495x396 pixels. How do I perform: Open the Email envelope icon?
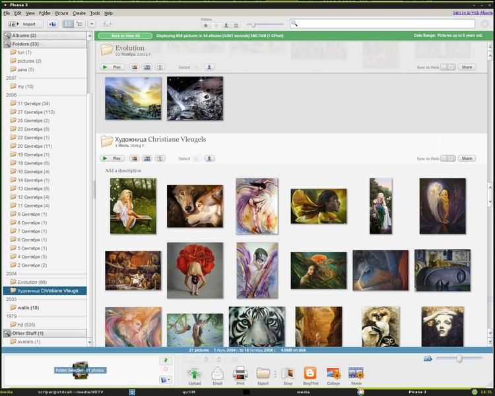click(218, 374)
